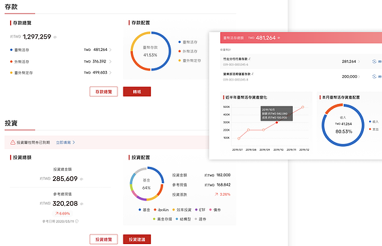
Task: Toggle eye icon beside deposit total 1,297,259
Action: tap(55, 38)
